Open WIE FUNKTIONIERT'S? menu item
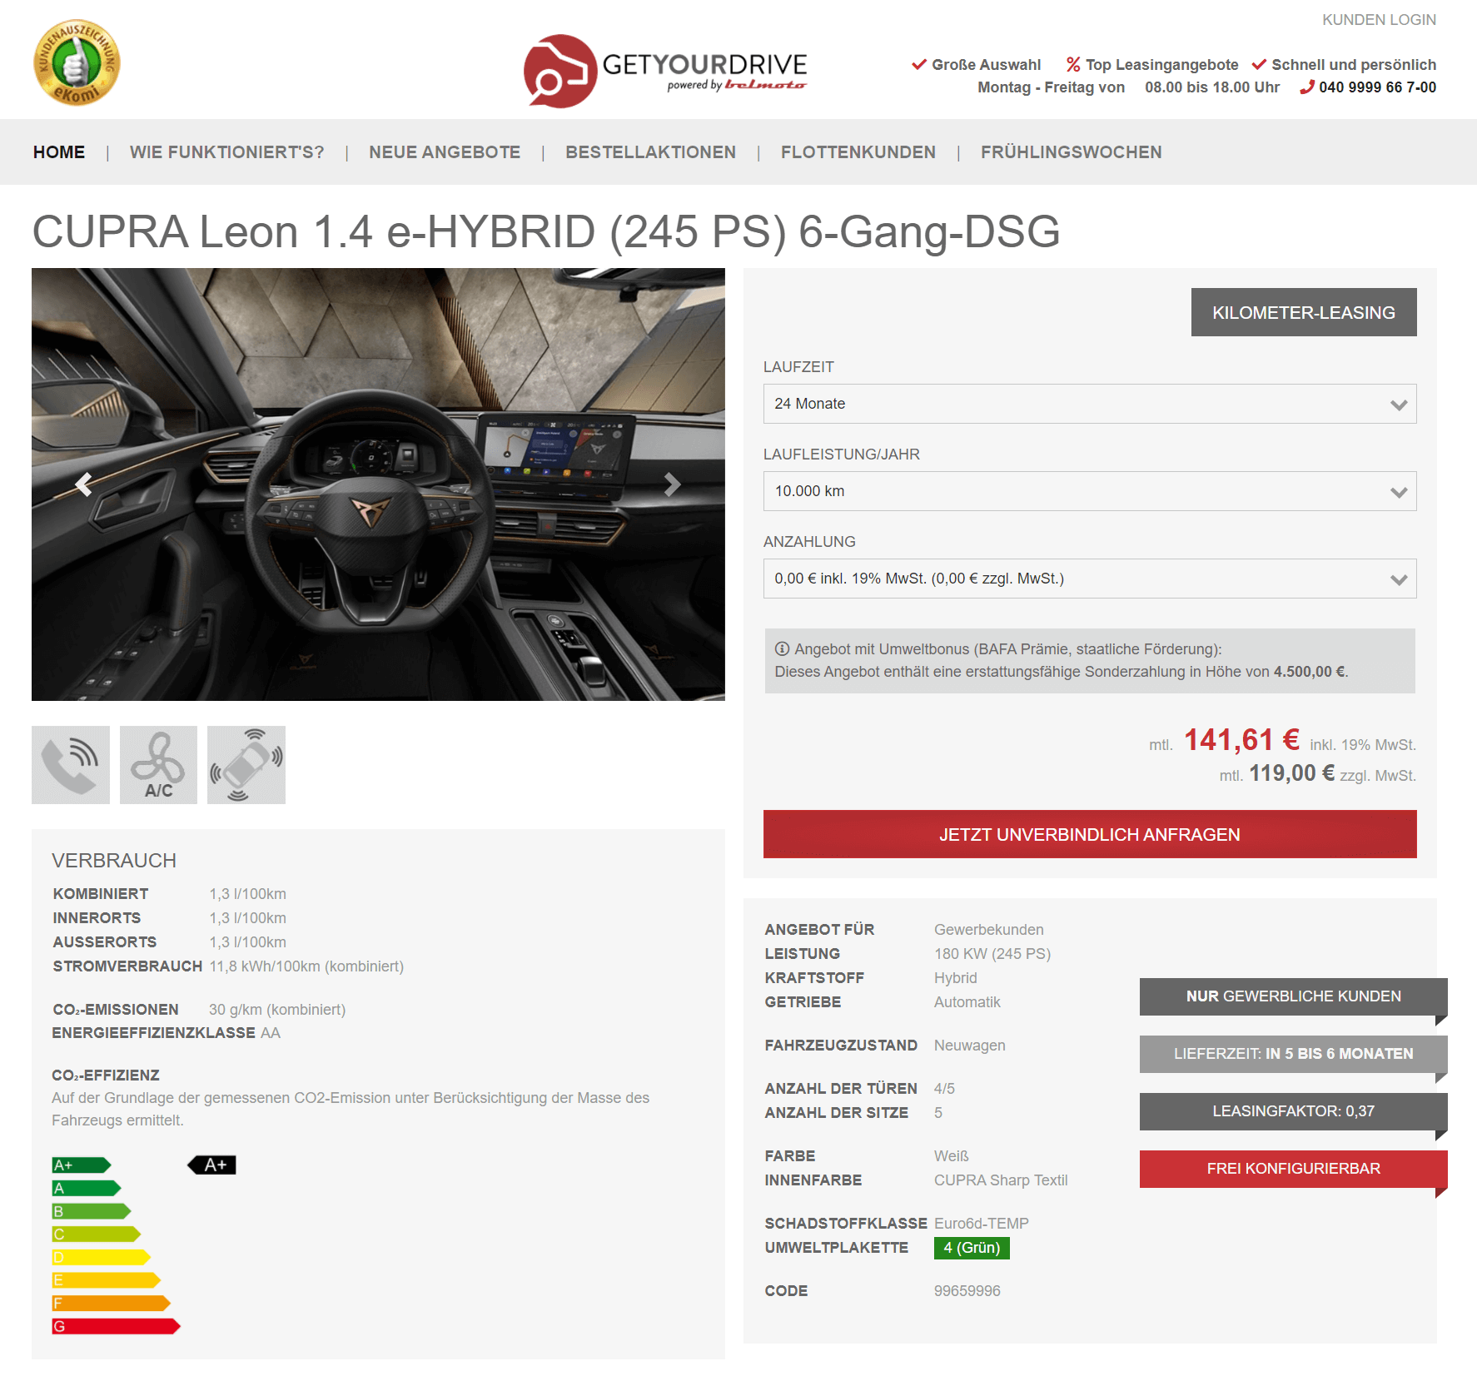The width and height of the screenshot is (1477, 1376). [227, 152]
